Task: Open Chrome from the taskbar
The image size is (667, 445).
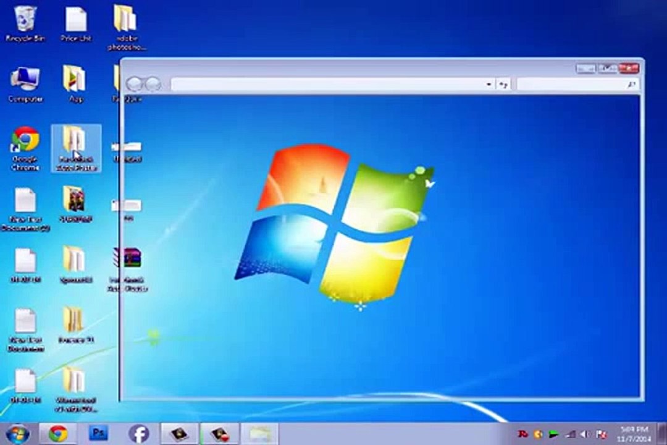Action: (x=58, y=434)
